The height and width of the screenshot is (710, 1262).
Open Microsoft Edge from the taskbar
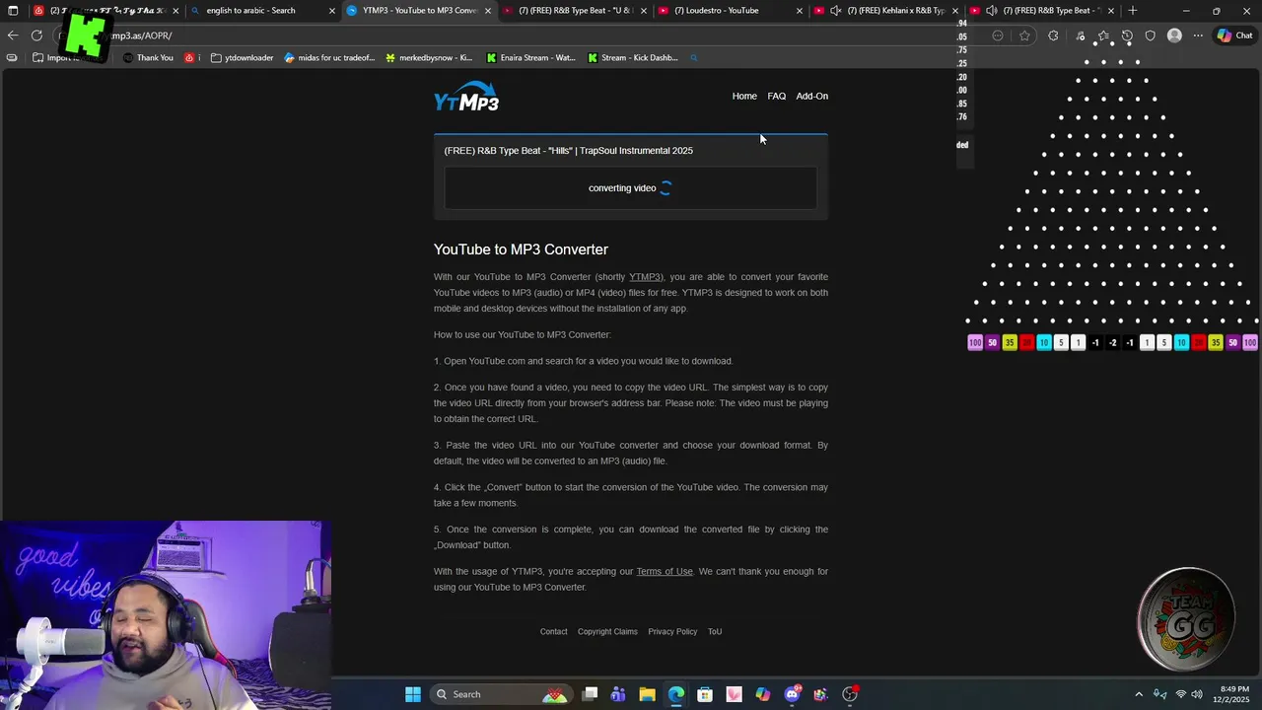click(x=676, y=694)
